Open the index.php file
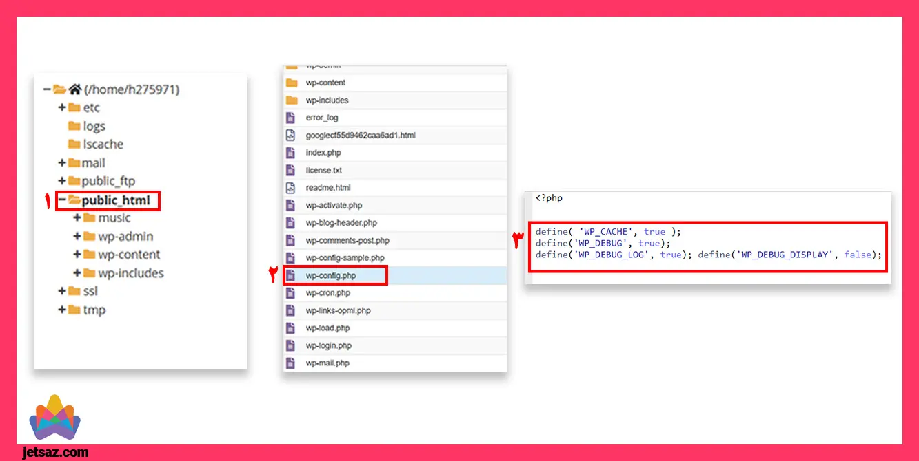The image size is (919, 461). coord(323,153)
